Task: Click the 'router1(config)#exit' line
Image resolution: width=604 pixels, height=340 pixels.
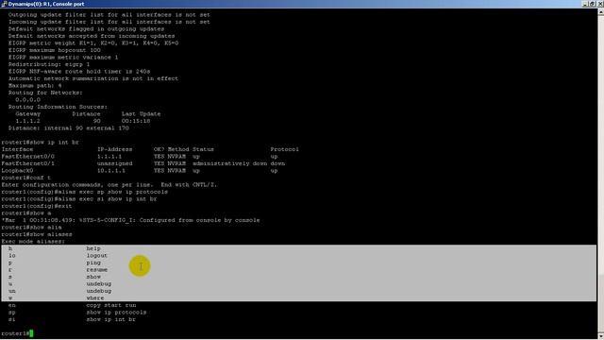Action: 37,206
